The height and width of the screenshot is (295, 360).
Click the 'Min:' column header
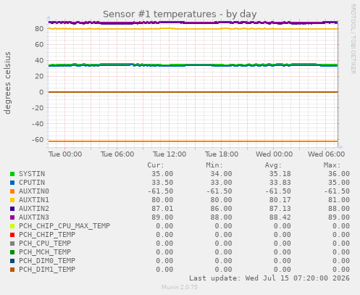[x=214, y=165]
